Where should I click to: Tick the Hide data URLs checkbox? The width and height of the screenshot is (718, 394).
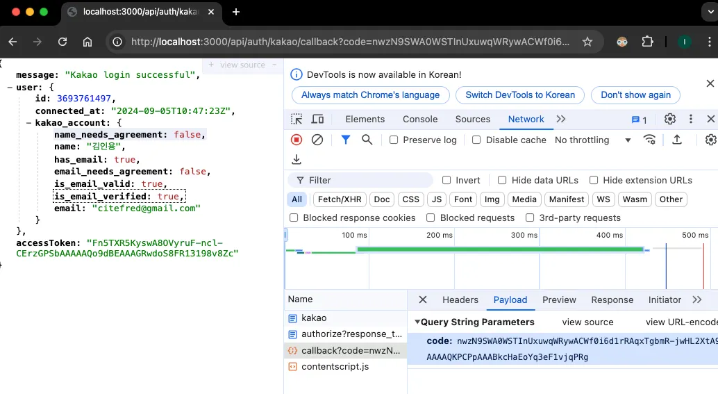tap(502, 180)
